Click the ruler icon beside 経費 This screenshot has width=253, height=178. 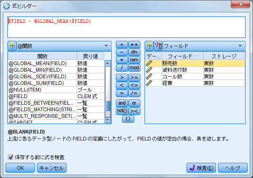[149, 83]
